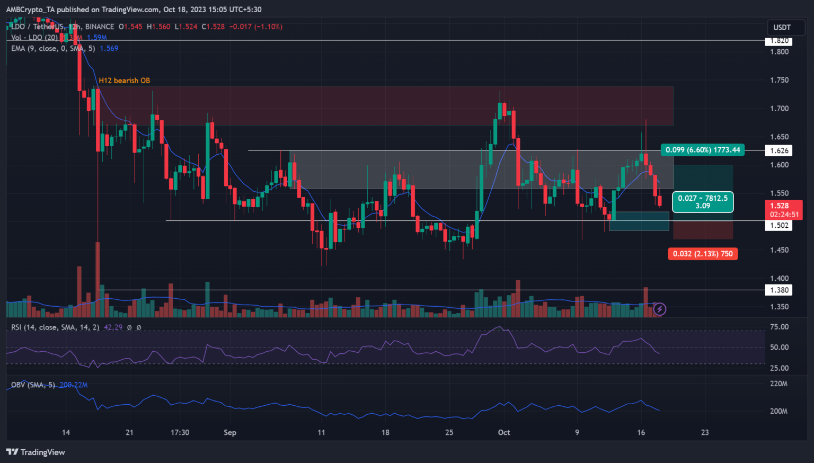814x463 pixels.
Task: Click the Vol · LDO (20) indicator legend
Action: click(x=34, y=38)
